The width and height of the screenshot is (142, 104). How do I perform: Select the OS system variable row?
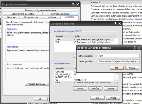click(85, 80)
